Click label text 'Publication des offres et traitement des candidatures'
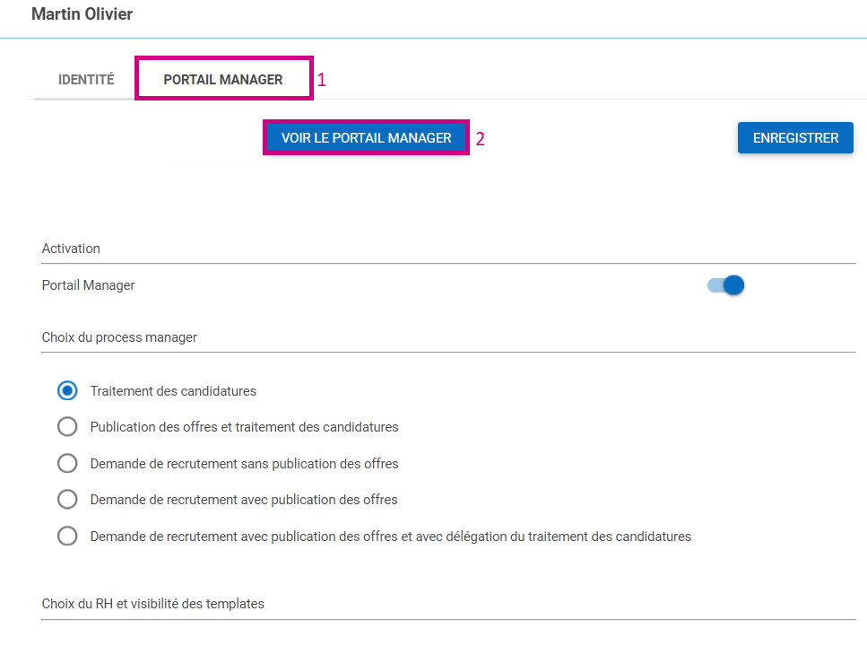This screenshot has width=867, height=646. [x=244, y=427]
